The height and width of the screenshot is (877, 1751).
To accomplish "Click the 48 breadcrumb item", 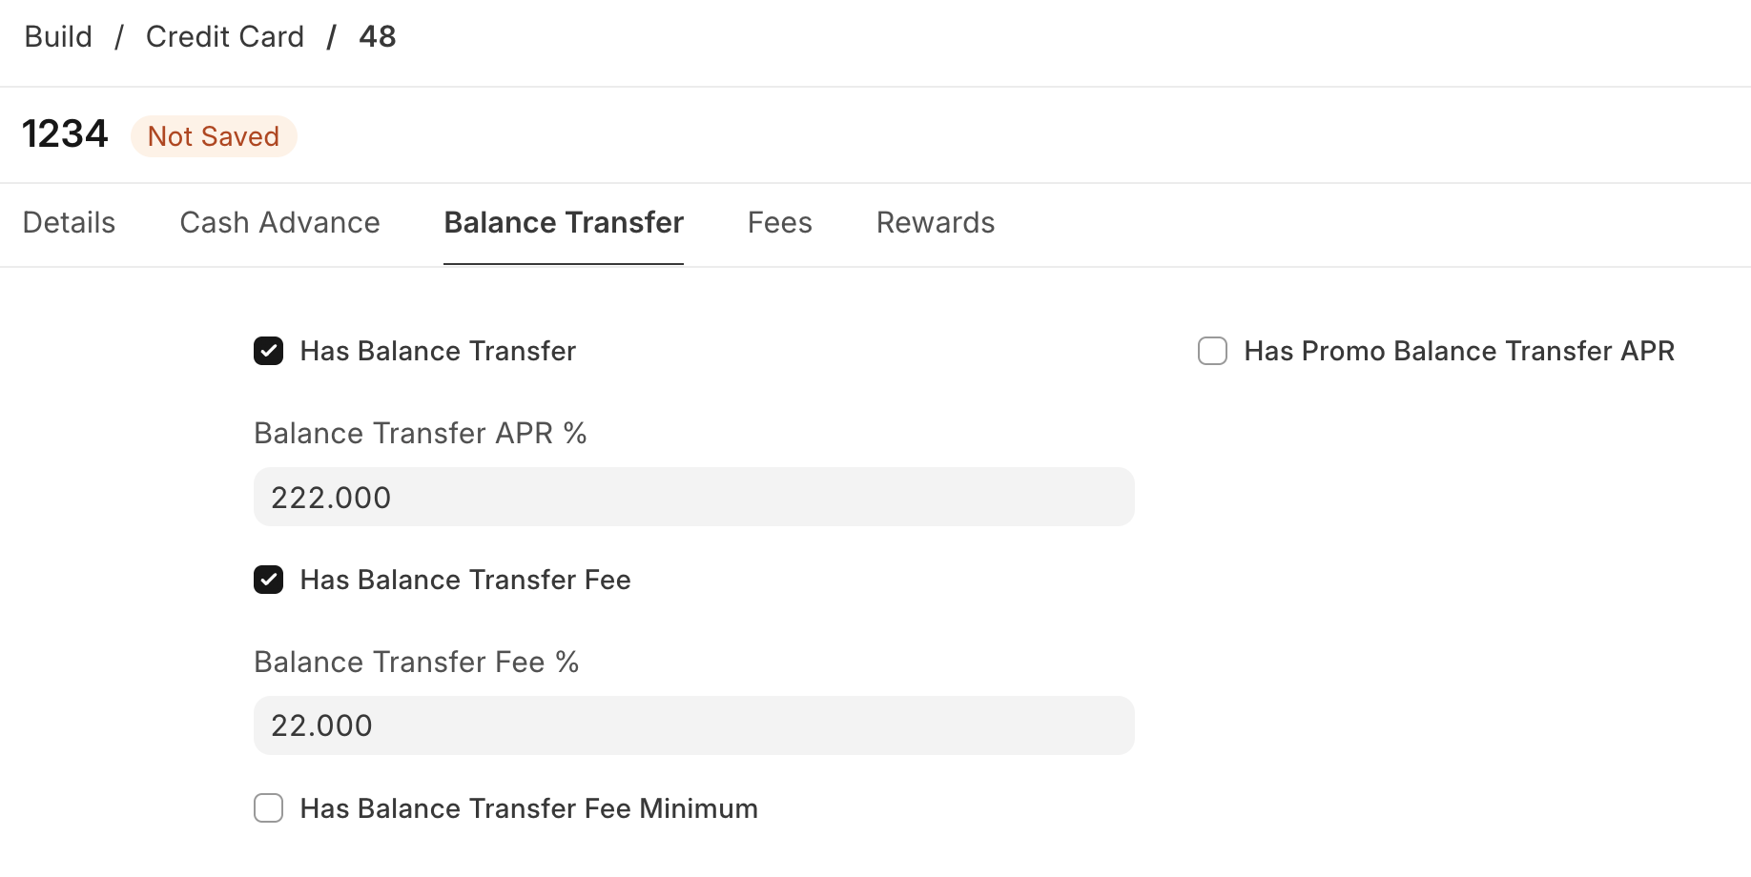I will click(x=377, y=37).
